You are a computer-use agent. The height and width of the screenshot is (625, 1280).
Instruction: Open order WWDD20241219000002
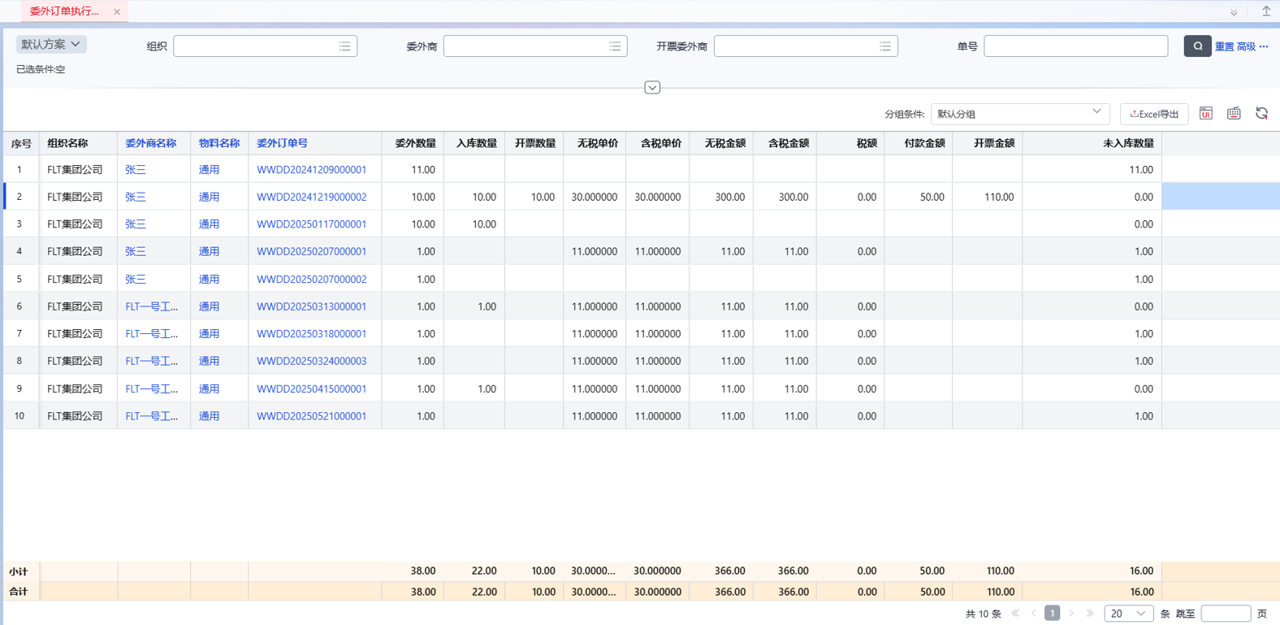[311, 197]
